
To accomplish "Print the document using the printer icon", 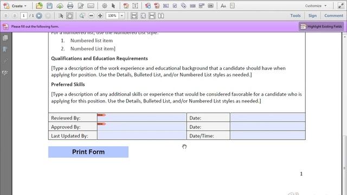I will (70, 6).
